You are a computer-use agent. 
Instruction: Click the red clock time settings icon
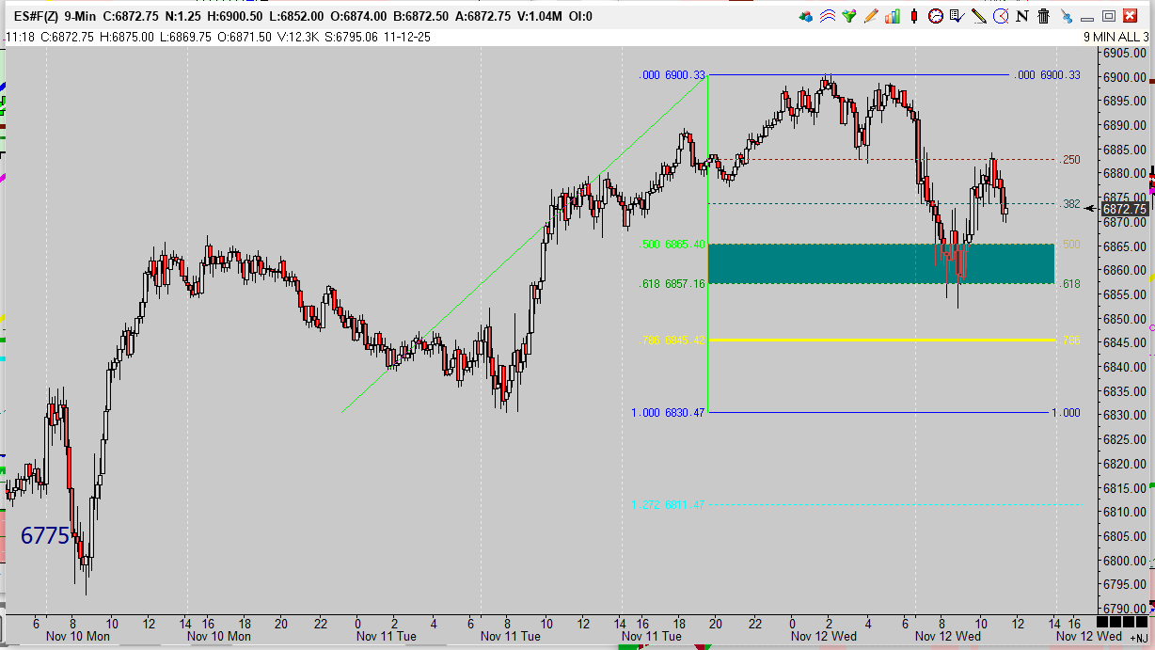[936, 16]
